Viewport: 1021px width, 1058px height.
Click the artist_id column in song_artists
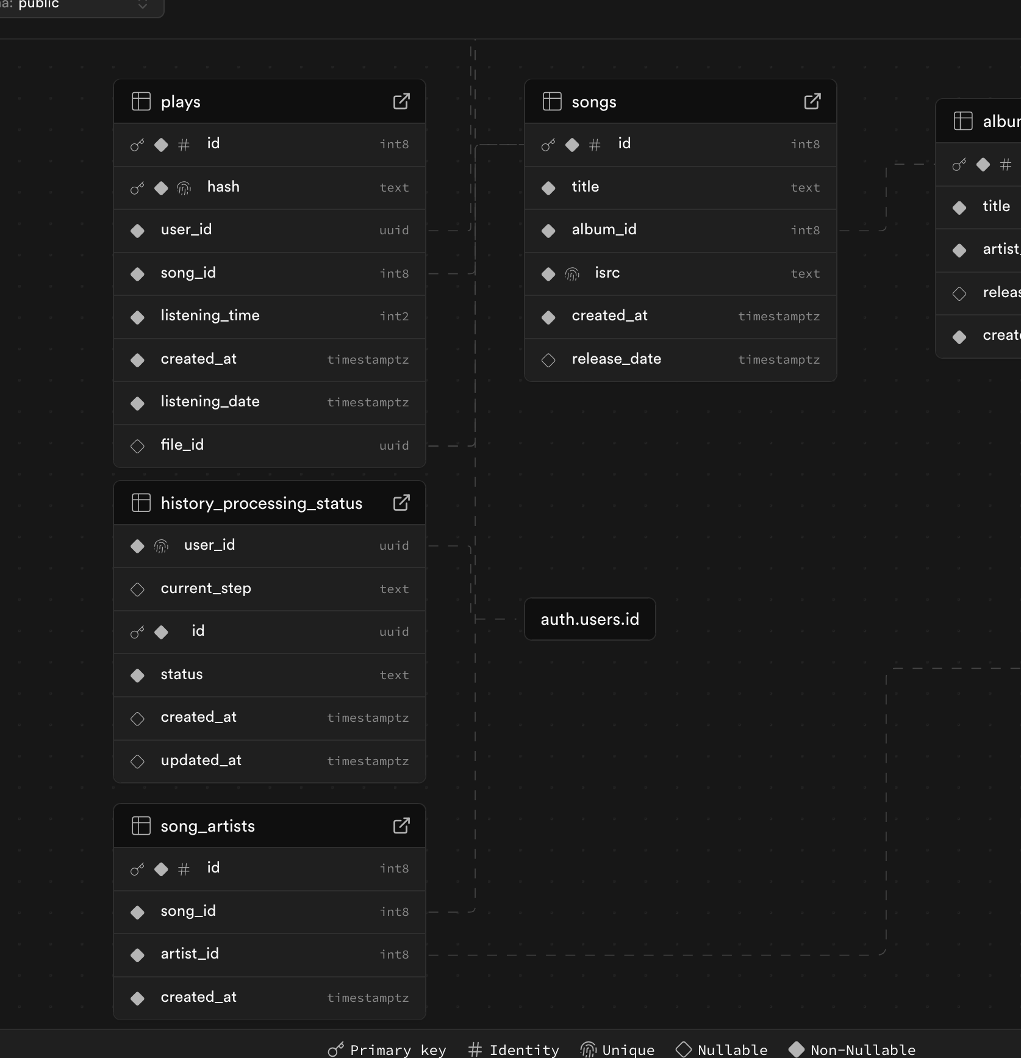tap(270, 955)
